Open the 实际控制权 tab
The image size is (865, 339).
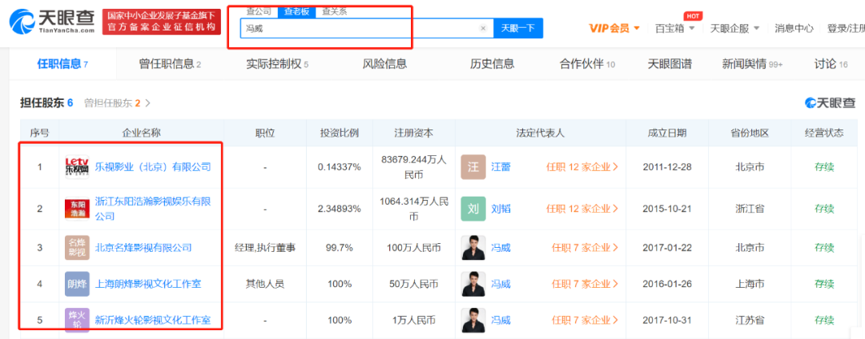277,65
